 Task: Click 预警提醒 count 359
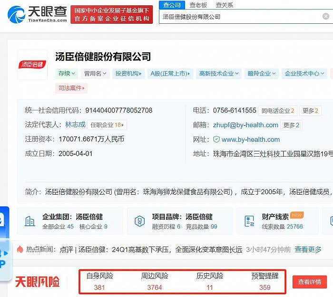click(265, 287)
